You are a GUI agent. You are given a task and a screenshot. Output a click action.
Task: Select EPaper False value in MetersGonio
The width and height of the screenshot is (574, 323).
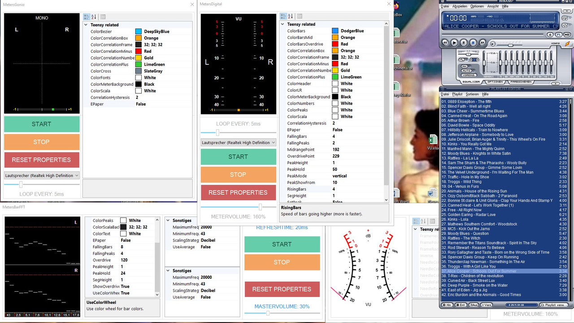[x=141, y=104]
